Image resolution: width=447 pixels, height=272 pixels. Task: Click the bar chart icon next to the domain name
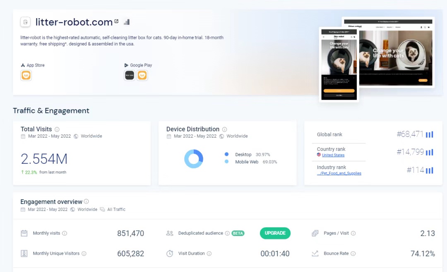(x=127, y=21)
